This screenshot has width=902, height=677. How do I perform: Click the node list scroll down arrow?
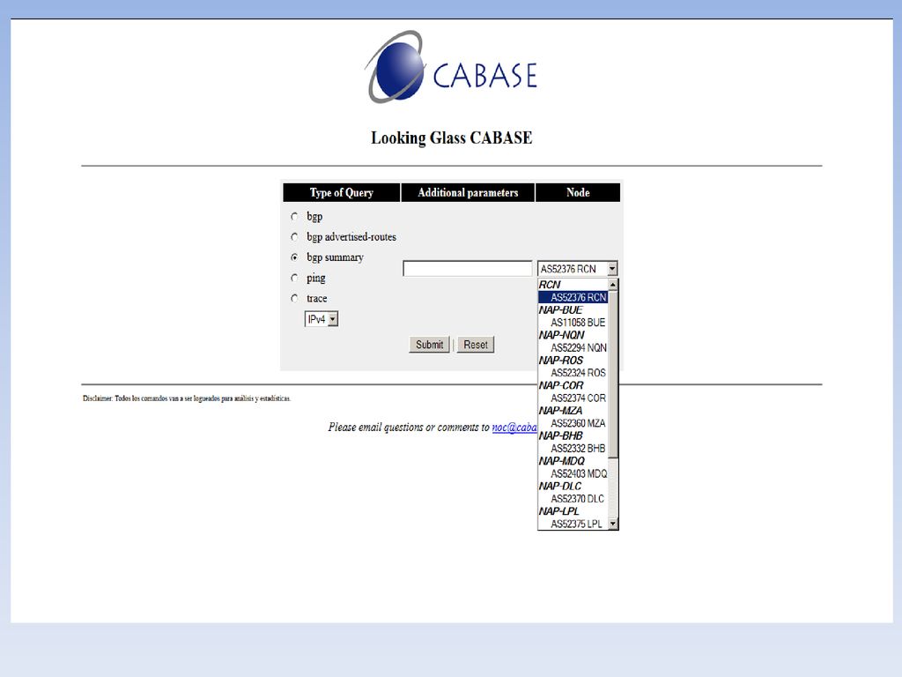[x=613, y=524]
